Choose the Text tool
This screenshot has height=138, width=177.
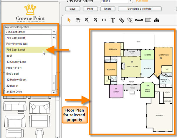pyautogui.click(x=113, y=20)
